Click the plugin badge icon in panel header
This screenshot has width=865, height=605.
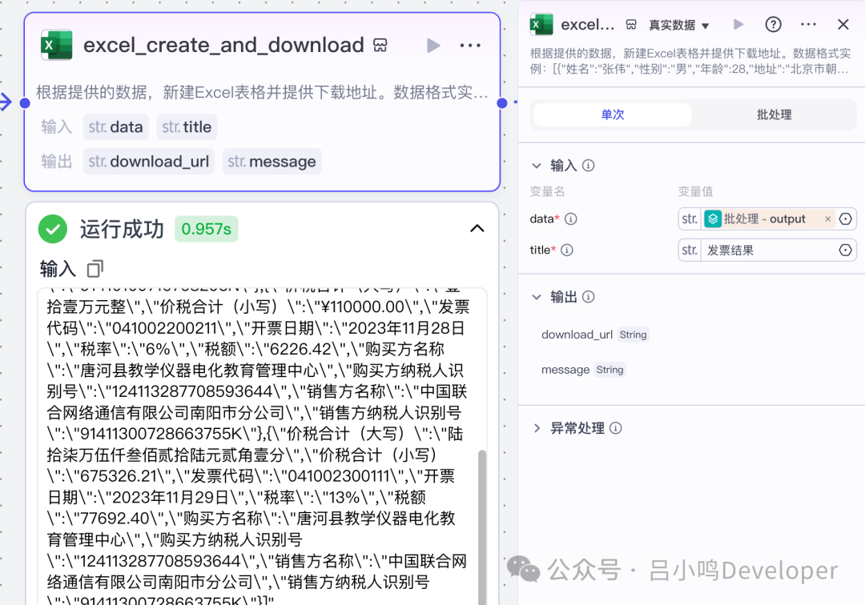click(x=631, y=25)
